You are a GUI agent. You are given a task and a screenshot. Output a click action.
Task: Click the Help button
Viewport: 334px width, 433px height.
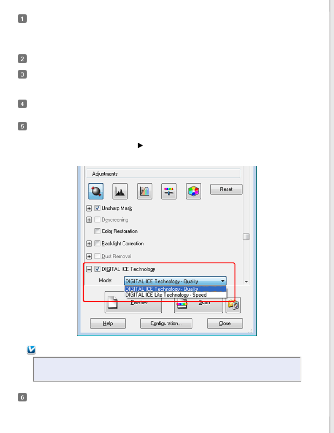(x=108, y=323)
